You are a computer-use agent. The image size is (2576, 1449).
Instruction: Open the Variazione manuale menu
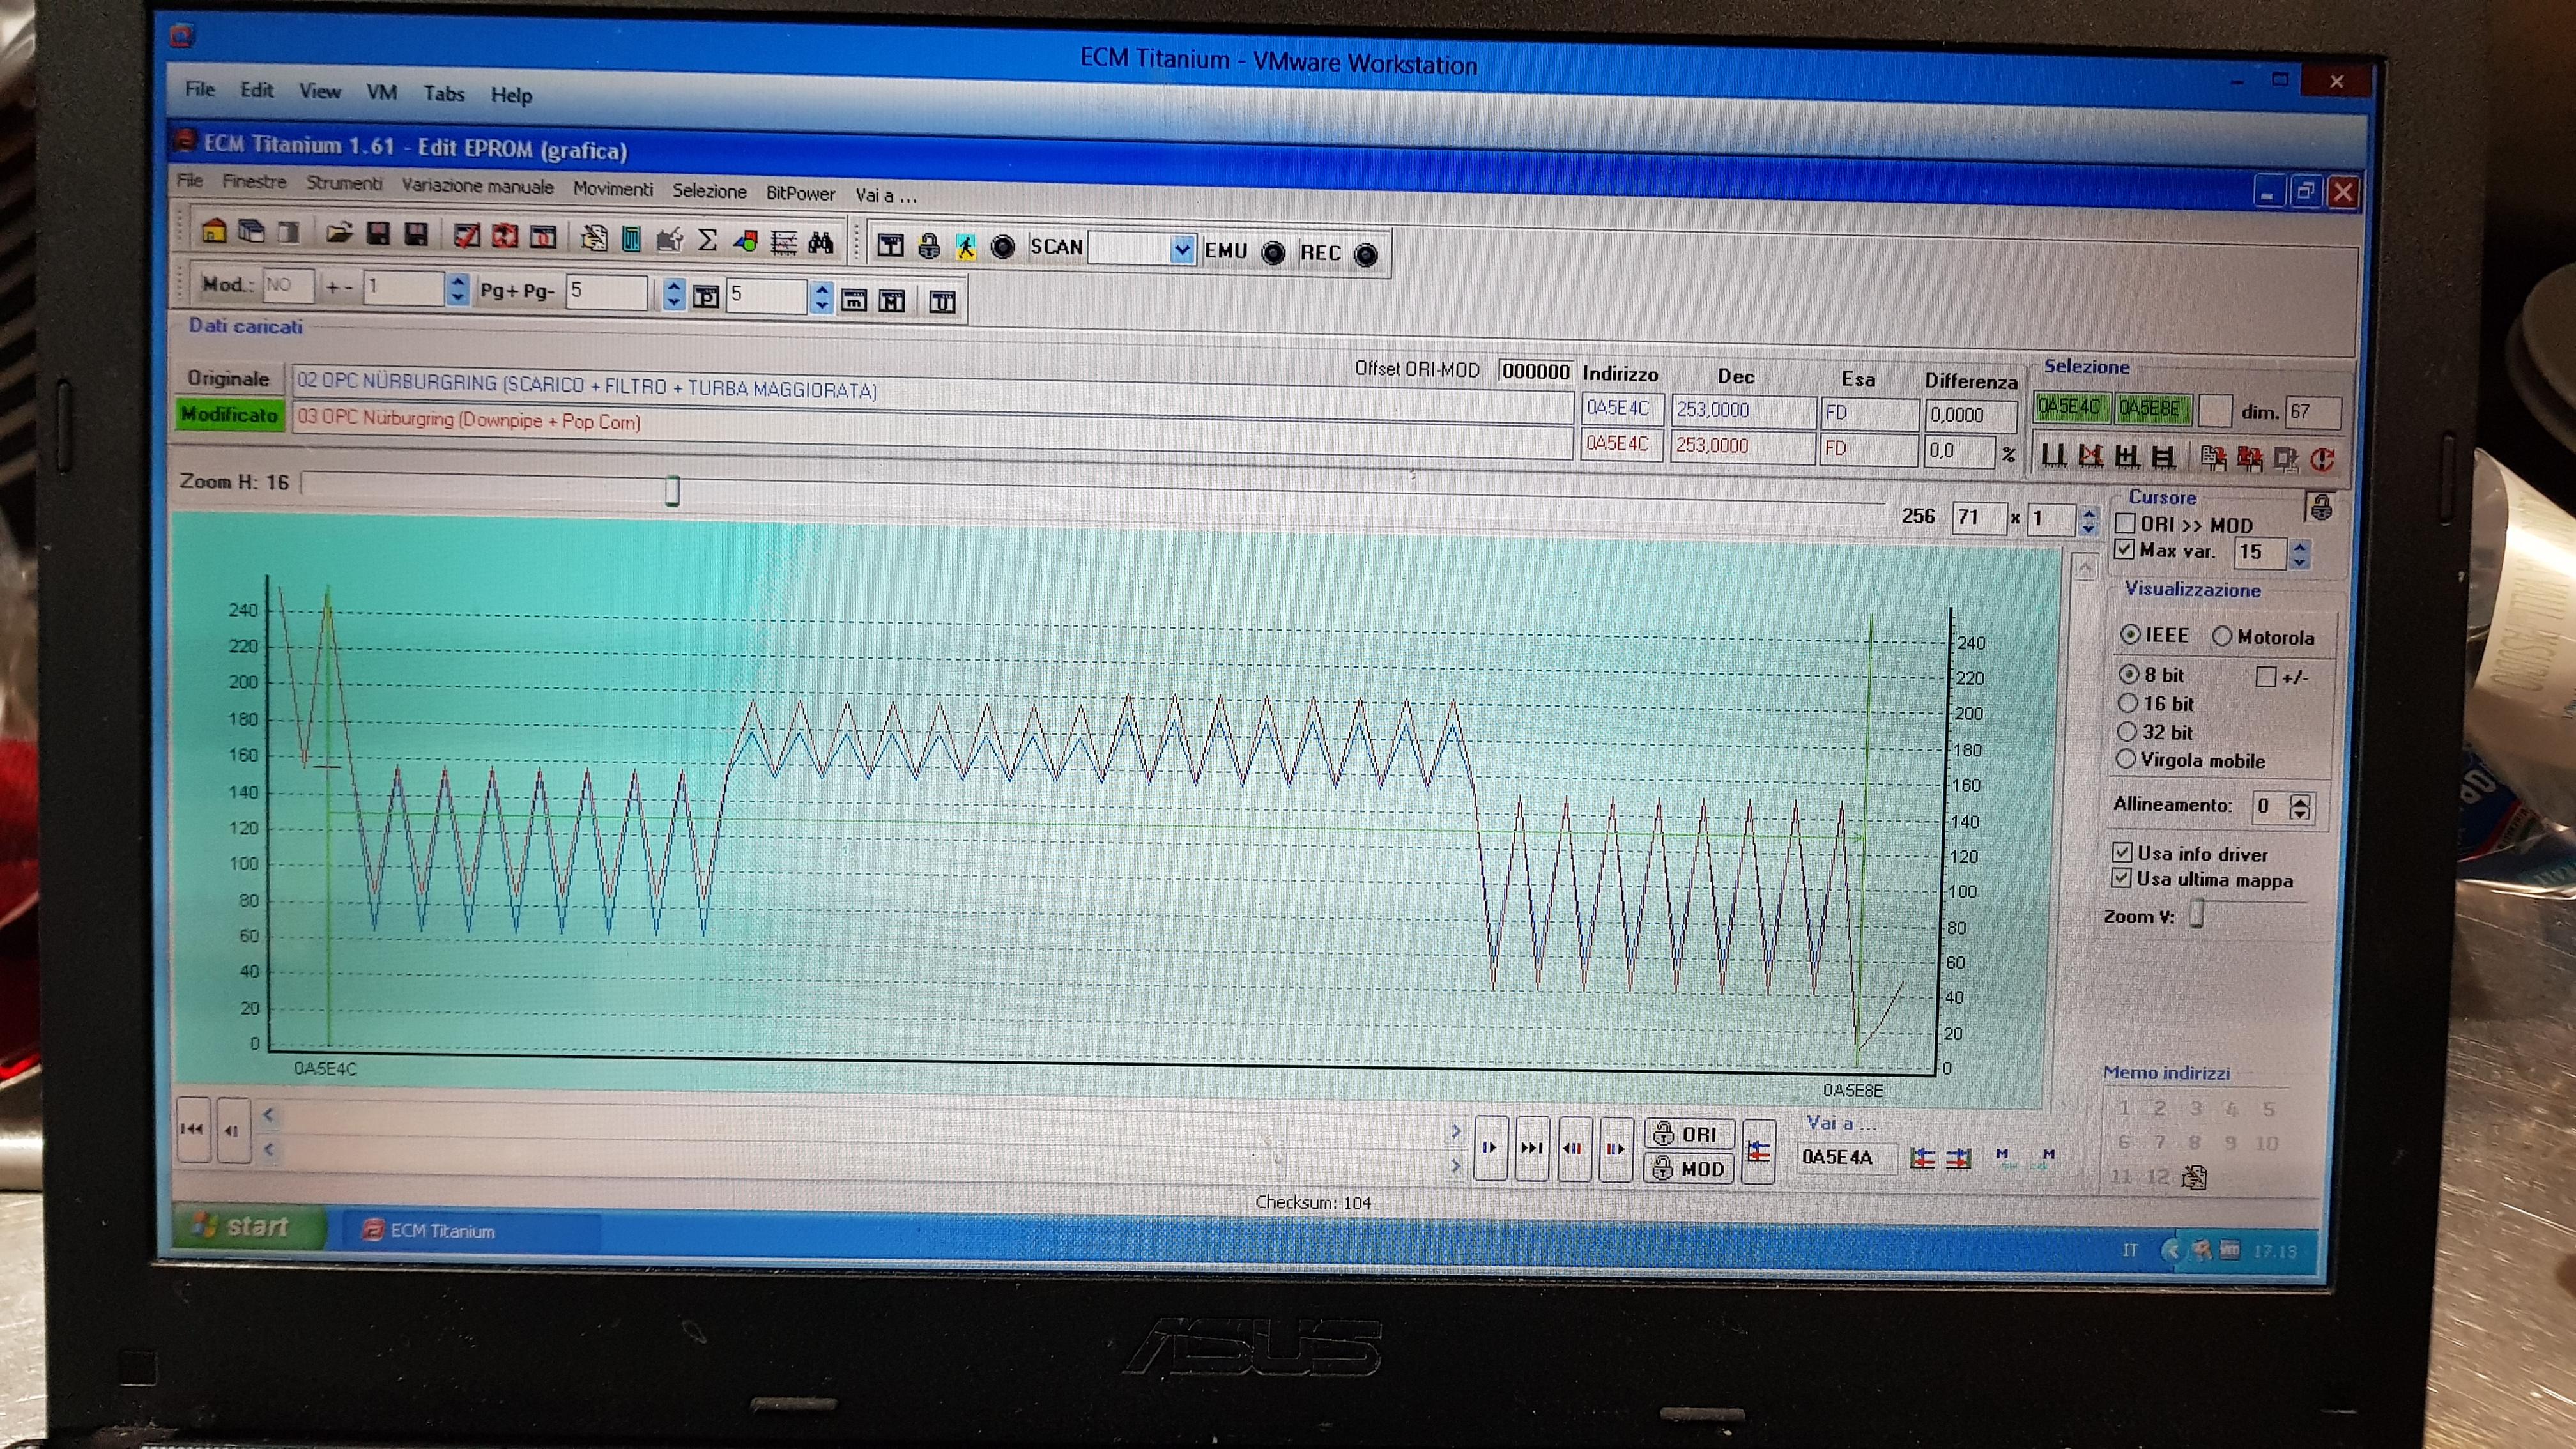477,186
